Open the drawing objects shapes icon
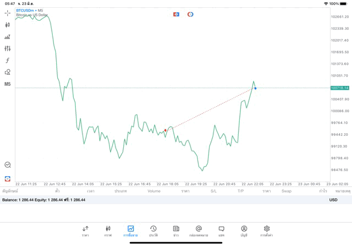 [x=8, y=72]
